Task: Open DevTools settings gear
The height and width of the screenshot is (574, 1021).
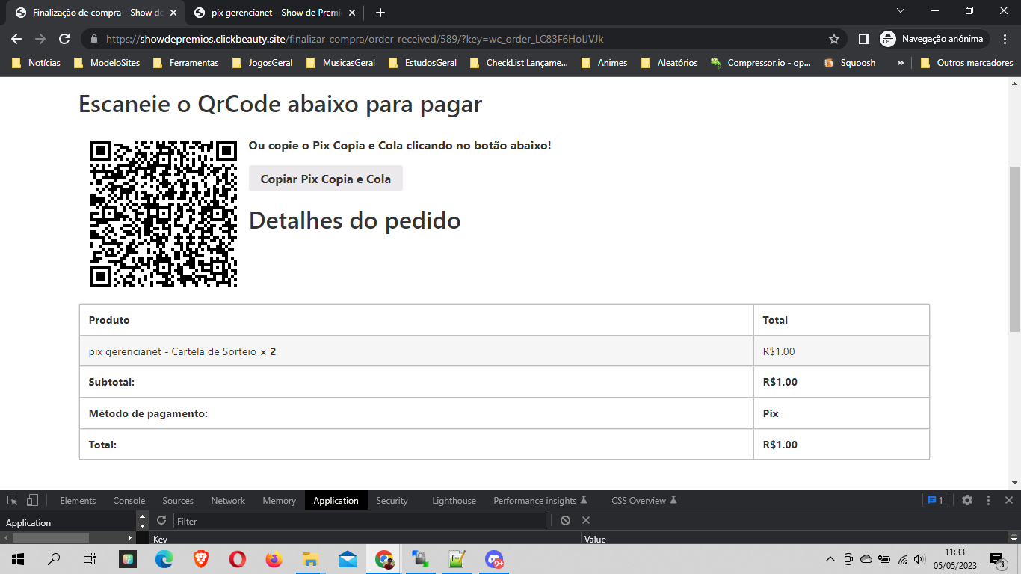Action: click(967, 500)
